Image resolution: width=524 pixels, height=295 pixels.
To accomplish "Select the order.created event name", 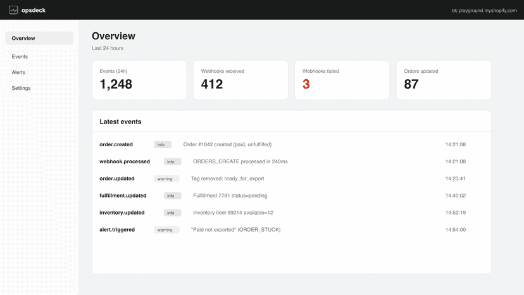I will 116,144.
